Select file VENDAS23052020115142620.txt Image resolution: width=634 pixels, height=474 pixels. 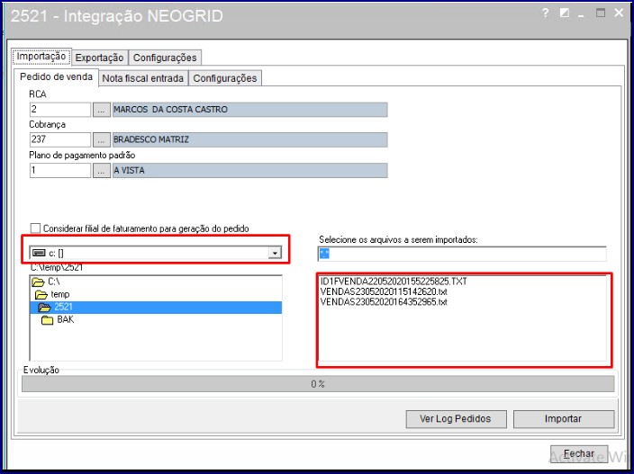pos(384,291)
